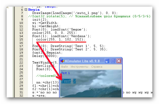Maximize the KEmulator Lite window
This screenshot has height=104, width=159.
(x=113, y=61)
